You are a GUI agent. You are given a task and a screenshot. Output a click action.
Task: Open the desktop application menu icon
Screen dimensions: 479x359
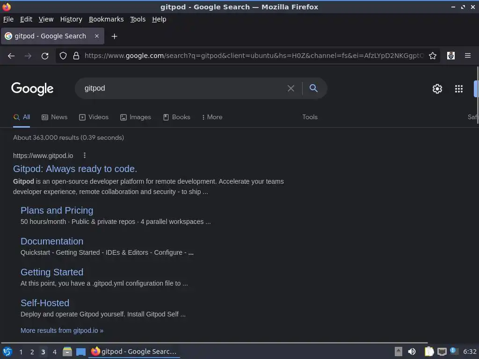(7, 352)
